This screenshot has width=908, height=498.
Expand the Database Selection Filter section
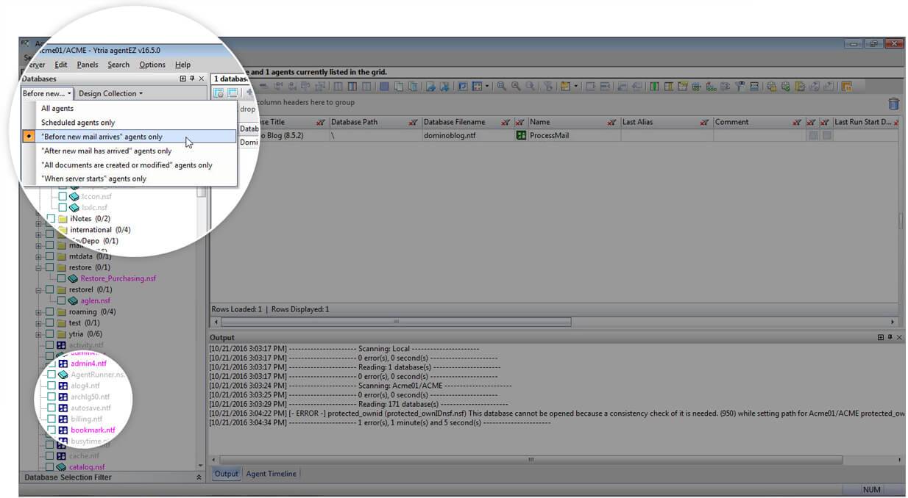tap(199, 477)
